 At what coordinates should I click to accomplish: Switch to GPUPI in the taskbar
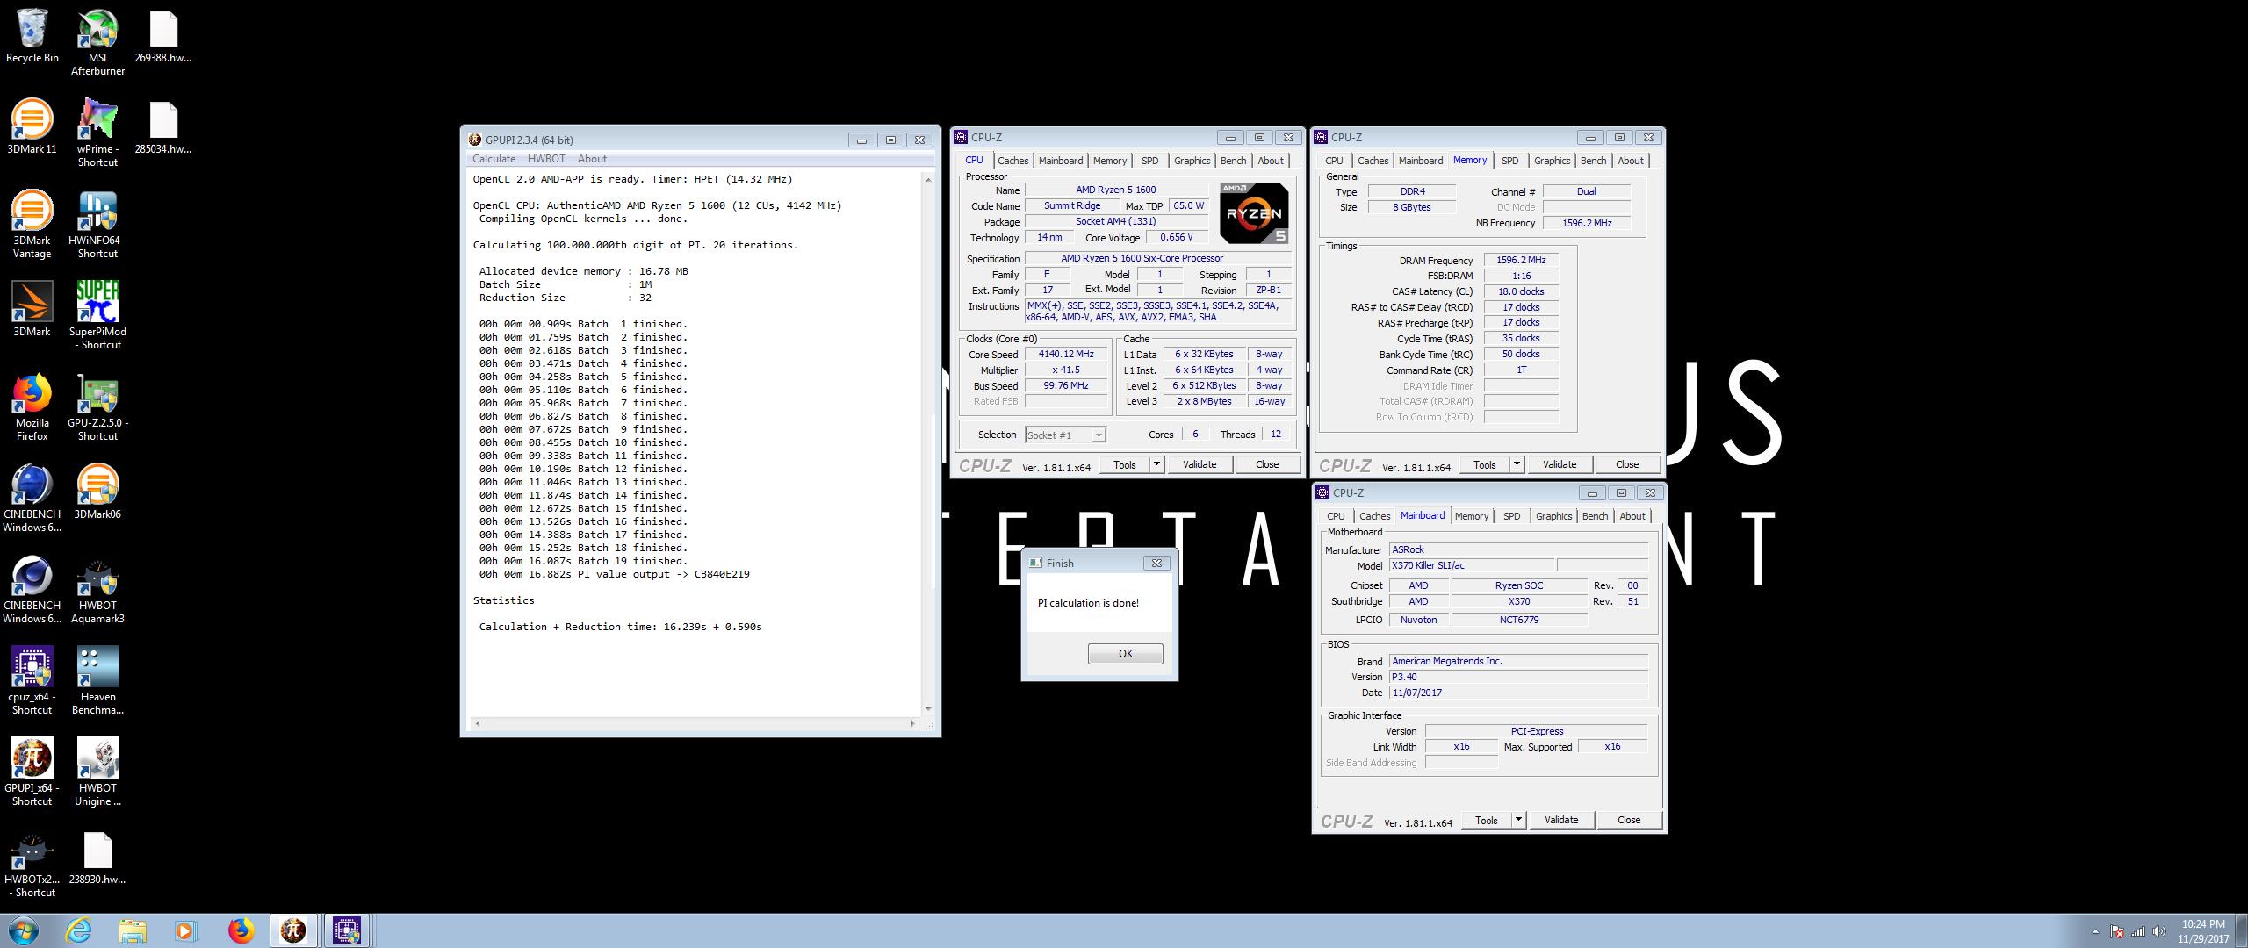pos(293,930)
